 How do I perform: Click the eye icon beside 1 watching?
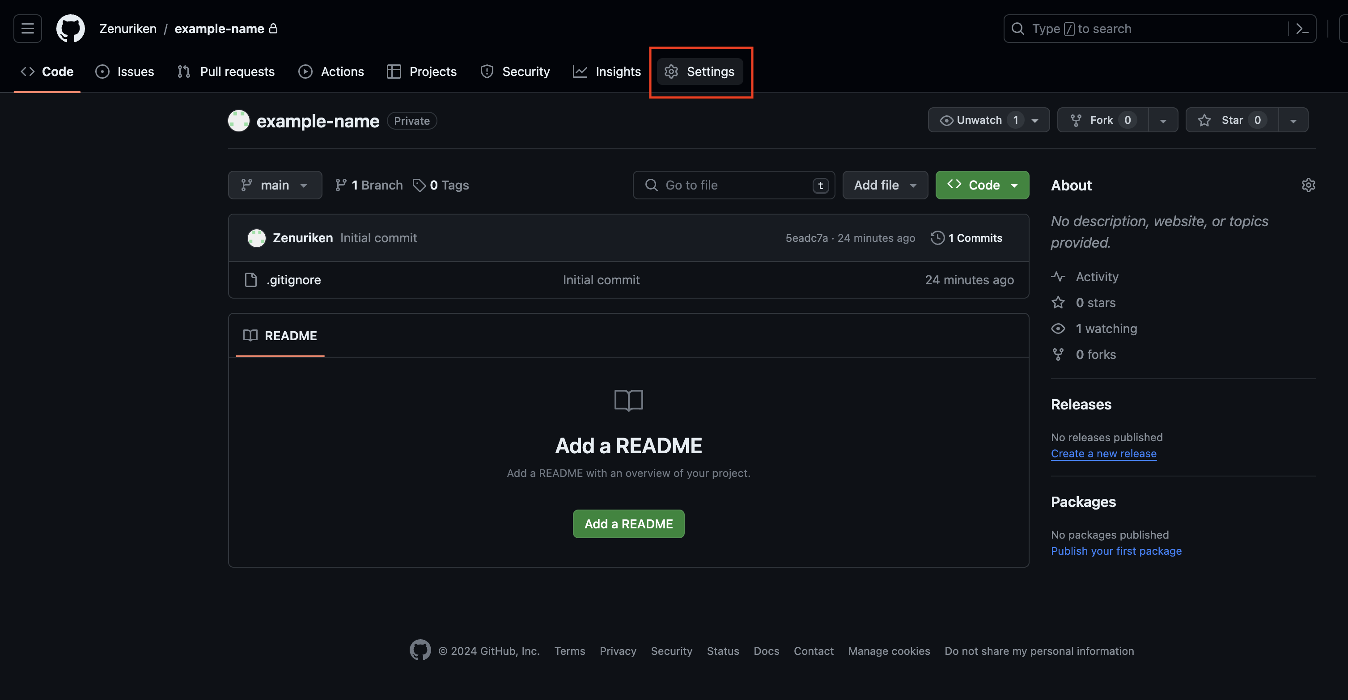click(x=1058, y=329)
